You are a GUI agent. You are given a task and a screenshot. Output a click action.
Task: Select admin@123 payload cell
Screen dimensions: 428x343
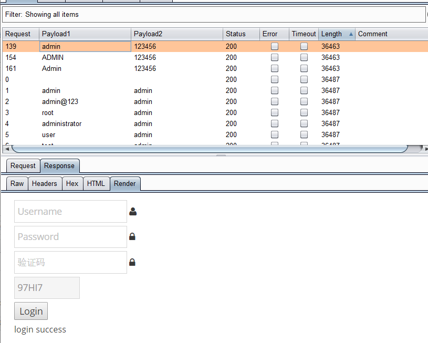click(x=85, y=101)
